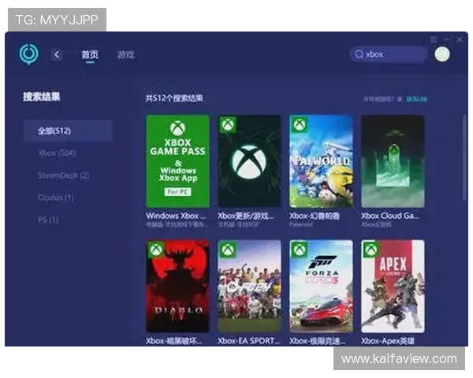Click the accelerator app logo icon
Image resolution: width=473 pixels, height=378 pixels.
28,54
